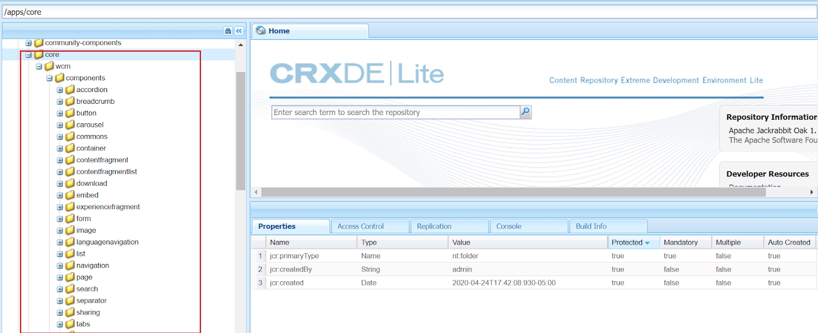Select the contentfragmentlist tree item

(106, 172)
